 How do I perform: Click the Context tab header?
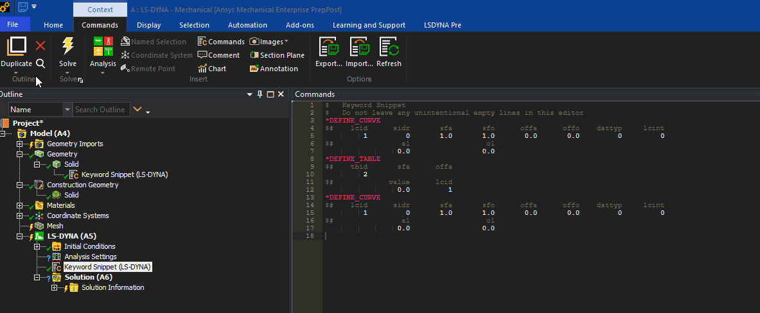[100, 9]
